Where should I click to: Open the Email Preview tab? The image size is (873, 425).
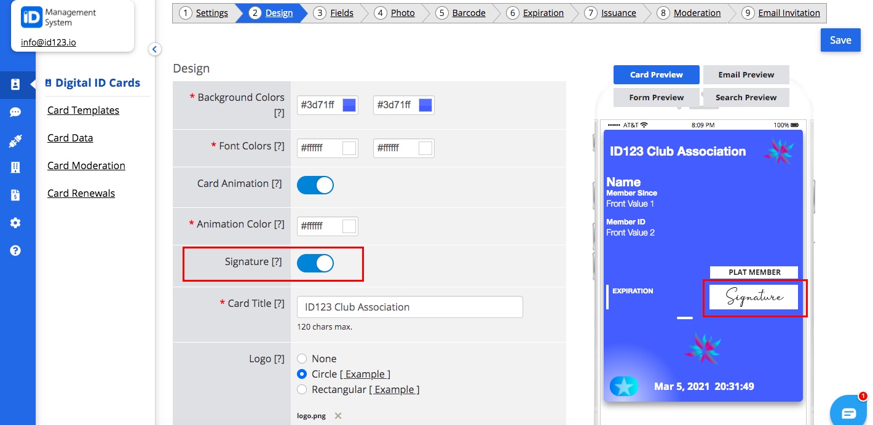(x=746, y=74)
